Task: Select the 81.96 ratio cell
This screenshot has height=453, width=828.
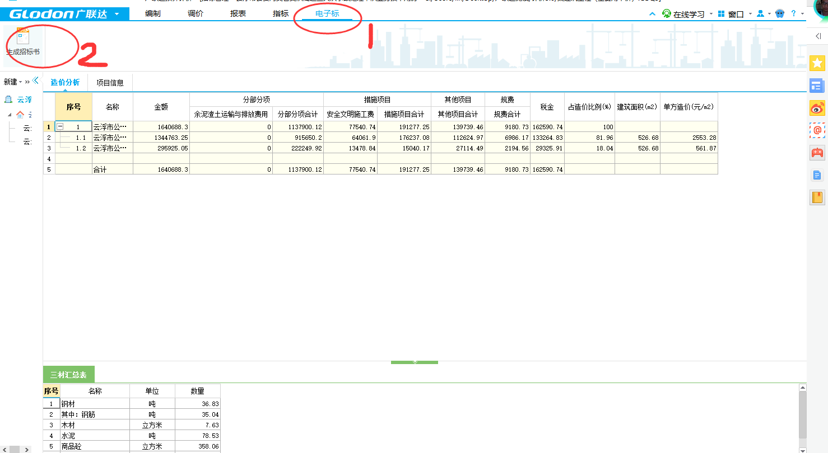Action: click(x=589, y=138)
